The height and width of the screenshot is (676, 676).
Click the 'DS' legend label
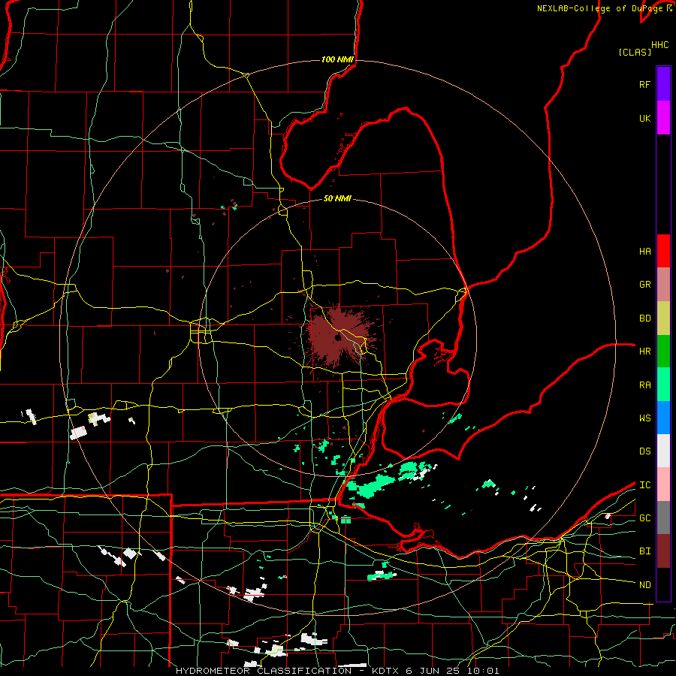644,451
